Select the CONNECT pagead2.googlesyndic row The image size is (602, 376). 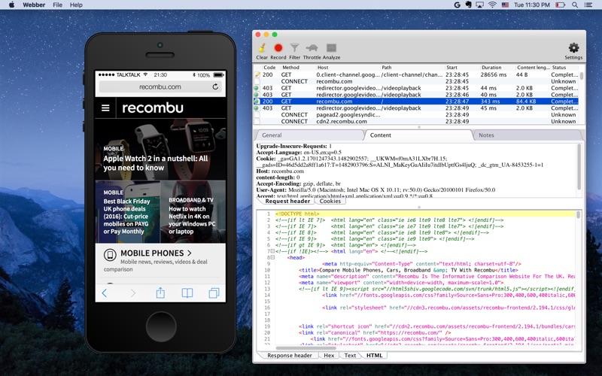(416, 115)
